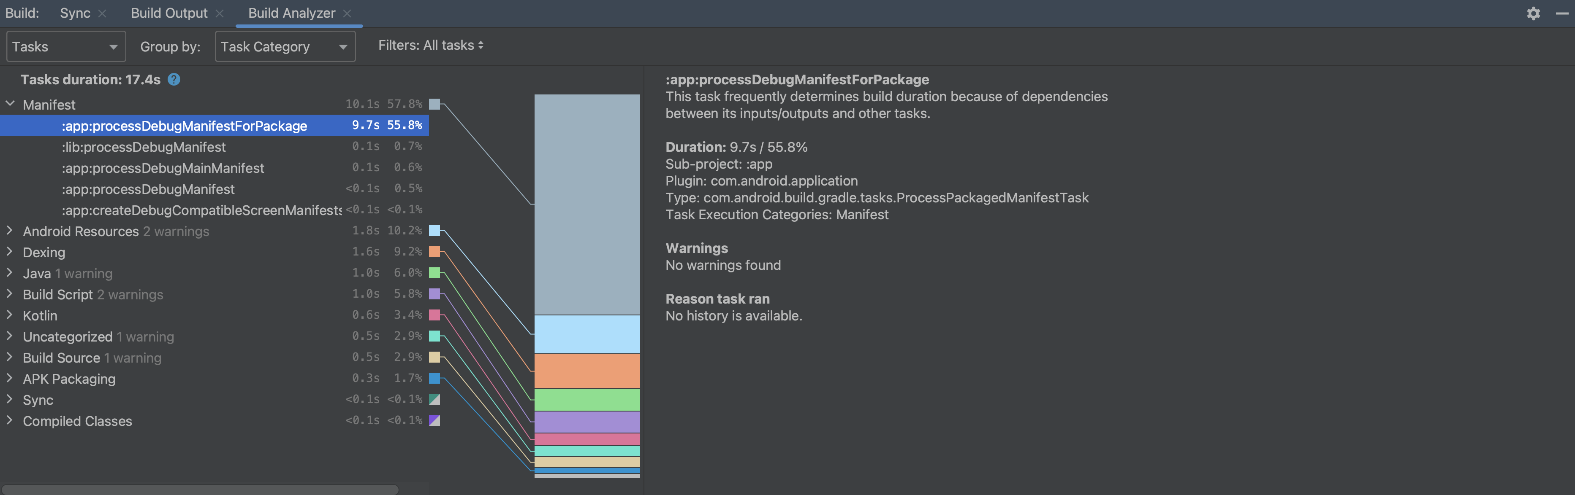Open the Build tool window settings gear
The image size is (1575, 495).
pos(1533,13)
